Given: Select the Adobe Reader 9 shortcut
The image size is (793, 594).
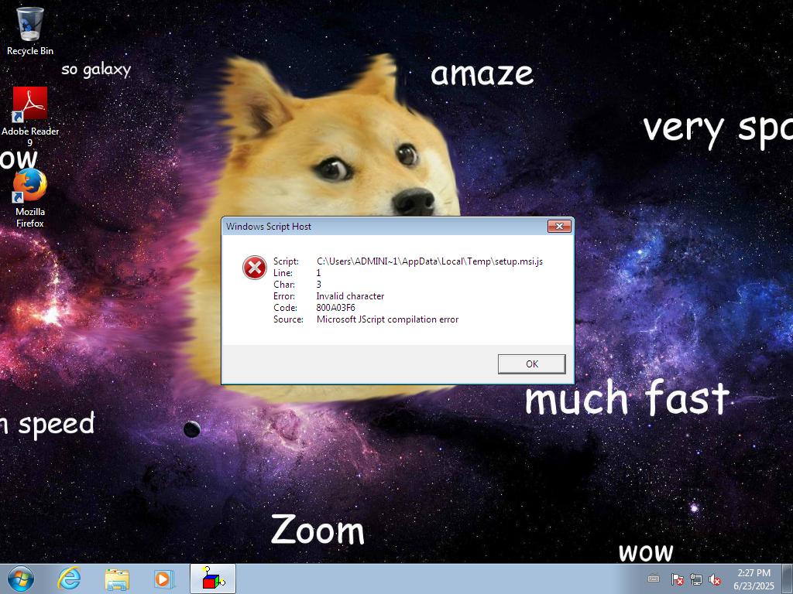Looking at the screenshot, I should [30, 116].
